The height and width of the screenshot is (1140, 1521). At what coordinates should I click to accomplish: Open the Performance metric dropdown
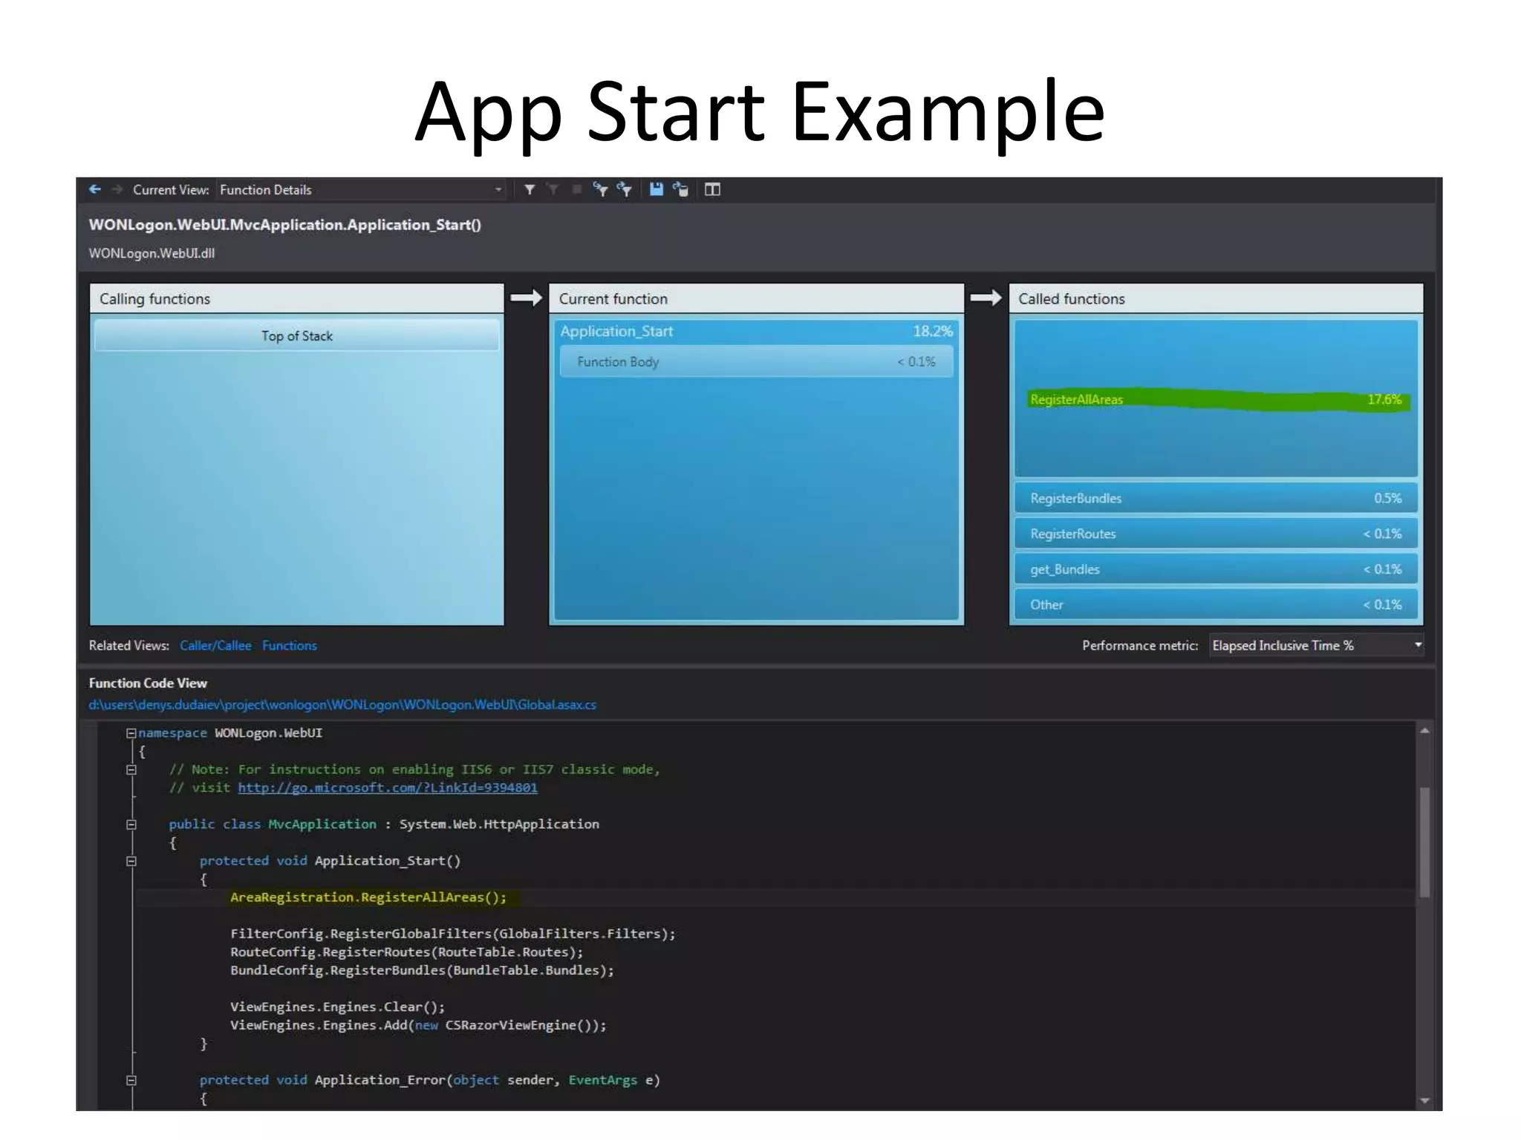1316,646
